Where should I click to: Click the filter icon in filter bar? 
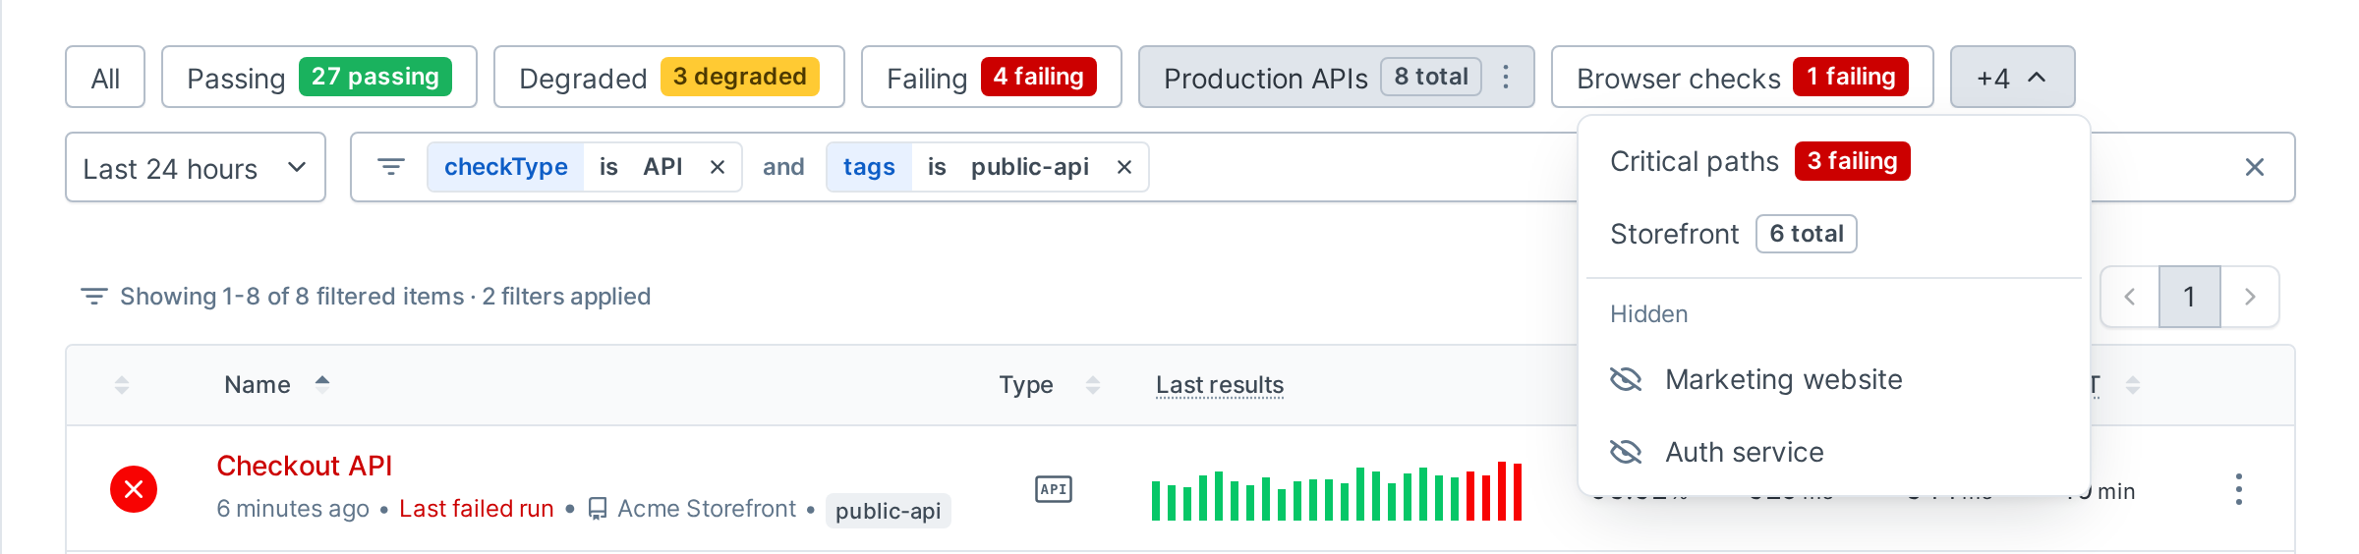(x=391, y=167)
